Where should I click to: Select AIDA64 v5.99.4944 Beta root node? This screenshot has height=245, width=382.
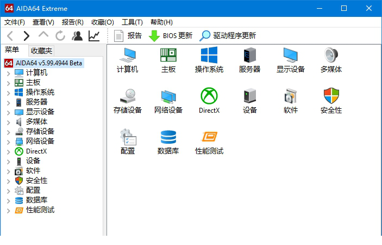tap(45, 63)
